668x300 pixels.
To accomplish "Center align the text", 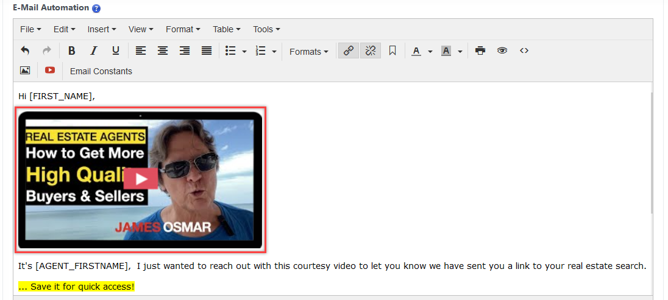I will (163, 51).
